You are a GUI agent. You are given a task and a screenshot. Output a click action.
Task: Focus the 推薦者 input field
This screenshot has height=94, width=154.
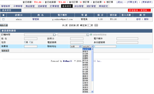tap(31, 46)
